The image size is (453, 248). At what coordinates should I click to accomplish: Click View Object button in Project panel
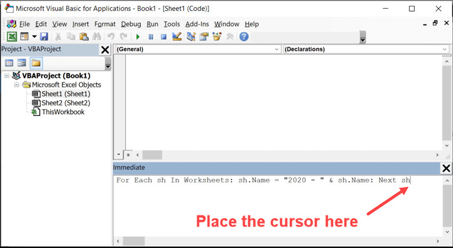22,63
